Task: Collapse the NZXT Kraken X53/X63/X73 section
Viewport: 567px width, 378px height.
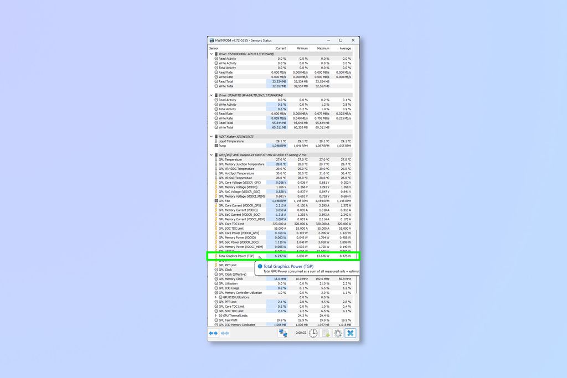Action: [211, 136]
